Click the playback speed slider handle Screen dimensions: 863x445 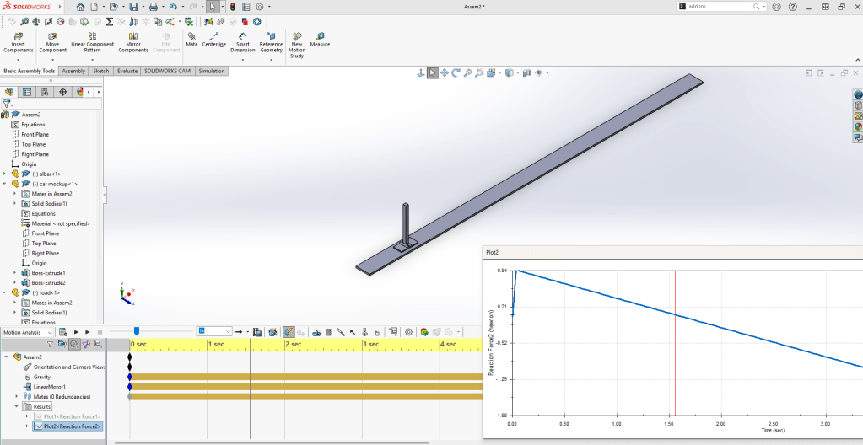(136, 332)
